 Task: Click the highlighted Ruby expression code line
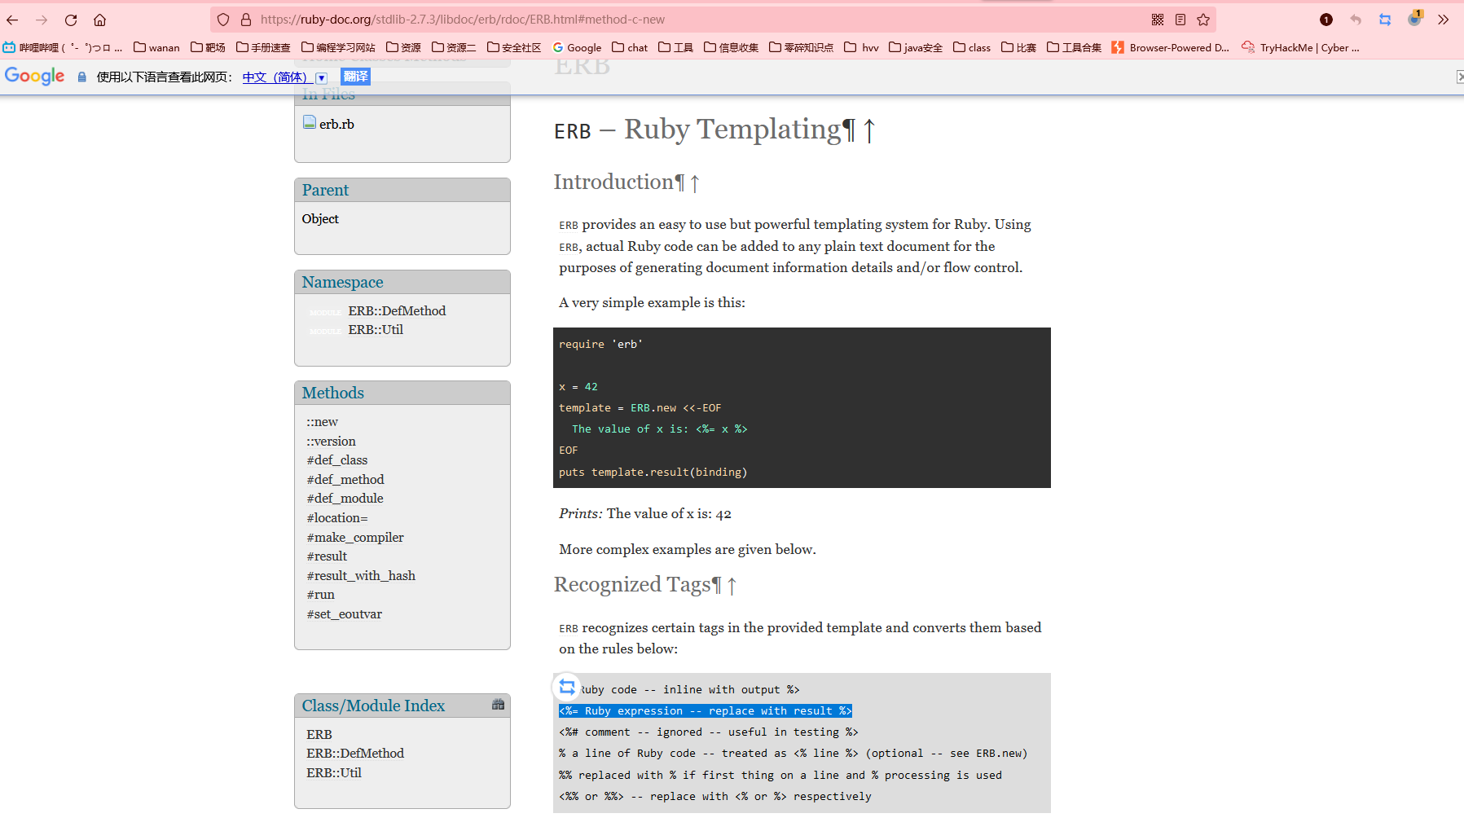pos(706,710)
